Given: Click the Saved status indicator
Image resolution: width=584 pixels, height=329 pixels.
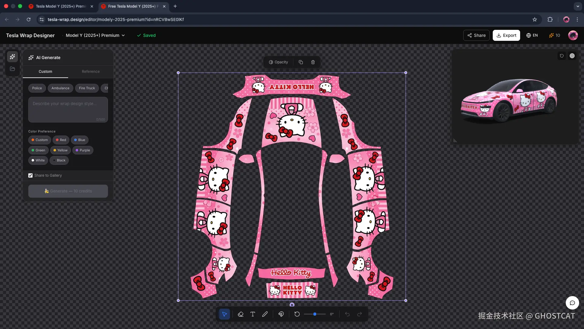Looking at the screenshot, I should click(146, 35).
